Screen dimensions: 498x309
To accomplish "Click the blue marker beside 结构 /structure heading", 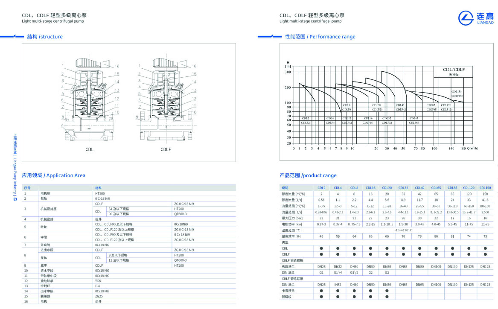I will [x=12, y=37].
